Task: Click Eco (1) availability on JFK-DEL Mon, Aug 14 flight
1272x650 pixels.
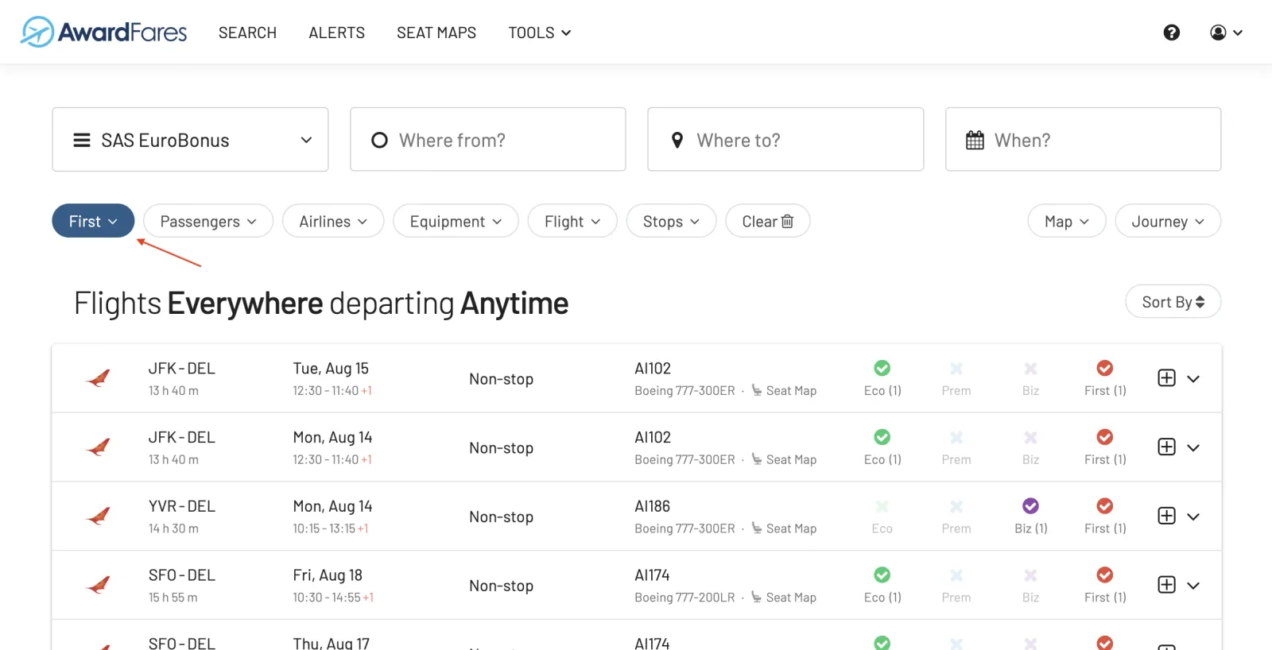Action: [x=882, y=447]
